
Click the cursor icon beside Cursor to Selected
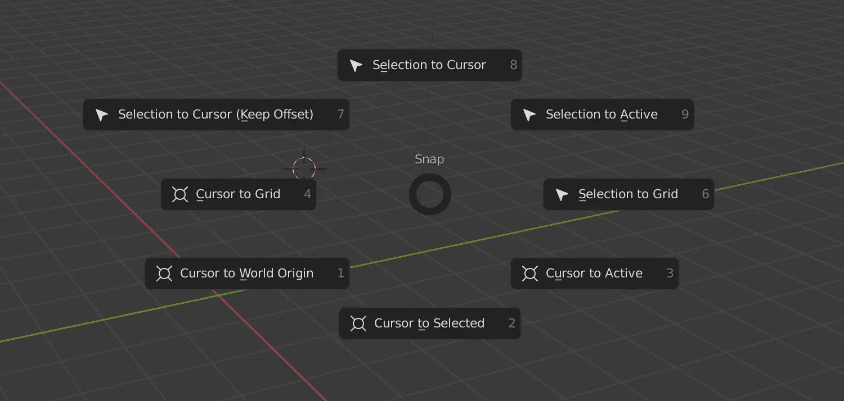click(358, 323)
